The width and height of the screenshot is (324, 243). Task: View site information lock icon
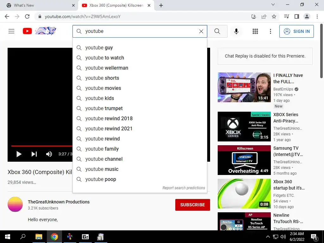40,16
